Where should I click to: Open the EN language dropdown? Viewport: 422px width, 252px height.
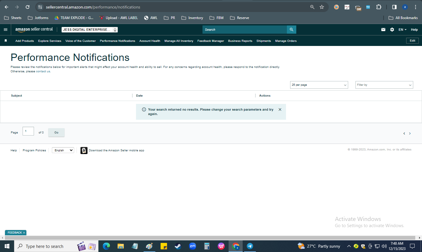(402, 30)
